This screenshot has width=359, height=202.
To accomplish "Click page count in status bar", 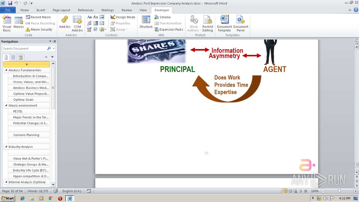I will (12, 191).
